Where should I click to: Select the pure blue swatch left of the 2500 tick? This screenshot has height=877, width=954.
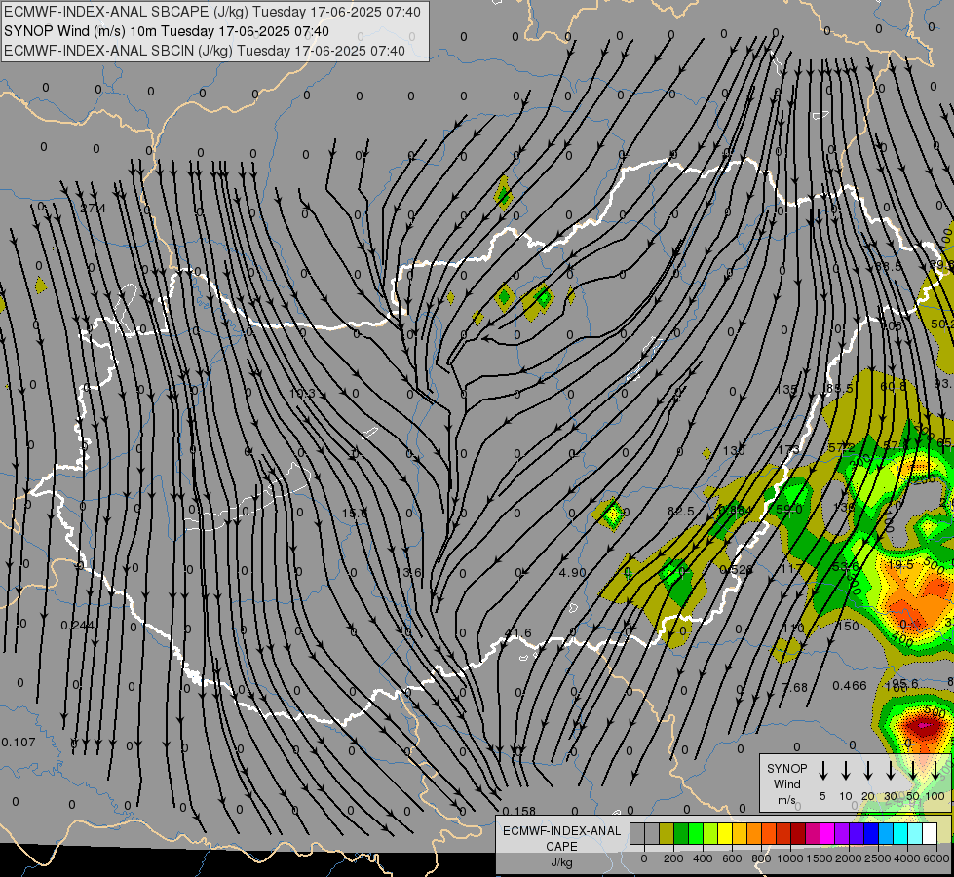coord(872,833)
